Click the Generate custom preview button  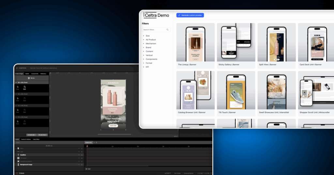pos(190,15)
